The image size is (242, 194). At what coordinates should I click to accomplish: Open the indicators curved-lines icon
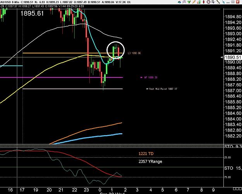pyautogui.click(x=184, y=2)
